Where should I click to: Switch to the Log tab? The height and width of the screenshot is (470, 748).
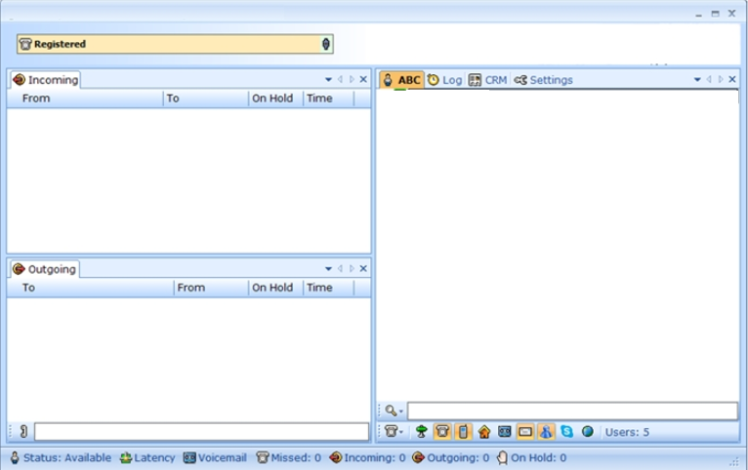pyautogui.click(x=444, y=80)
